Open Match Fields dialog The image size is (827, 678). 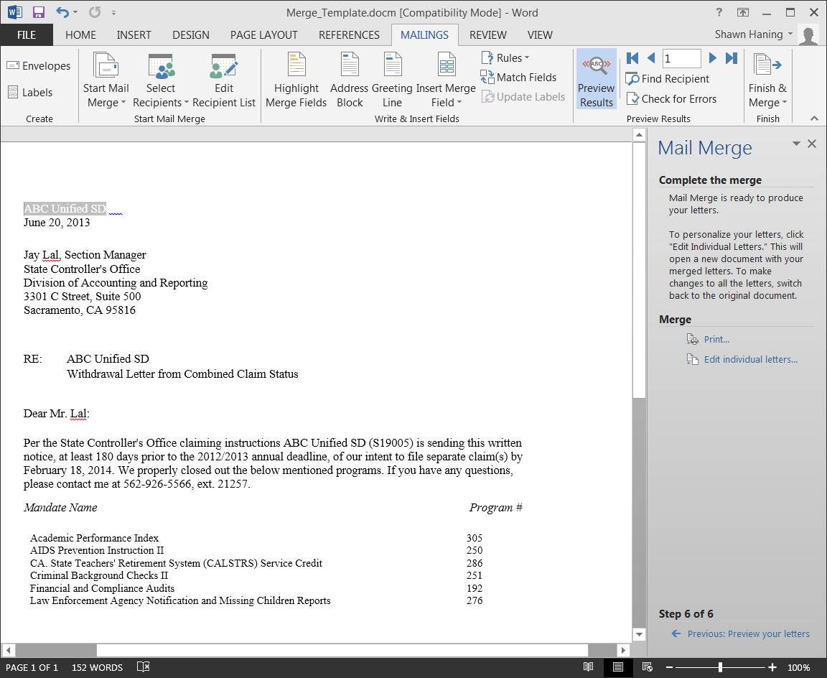pyautogui.click(x=518, y=78)
